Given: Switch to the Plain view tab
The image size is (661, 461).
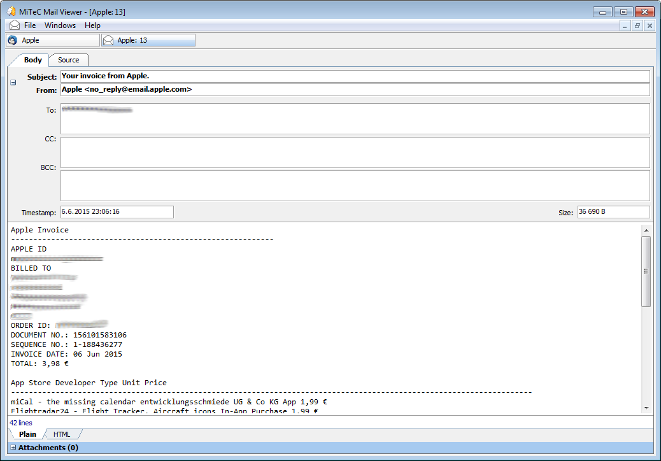Looking at the screenshot, I should click(x=27, y=434).
